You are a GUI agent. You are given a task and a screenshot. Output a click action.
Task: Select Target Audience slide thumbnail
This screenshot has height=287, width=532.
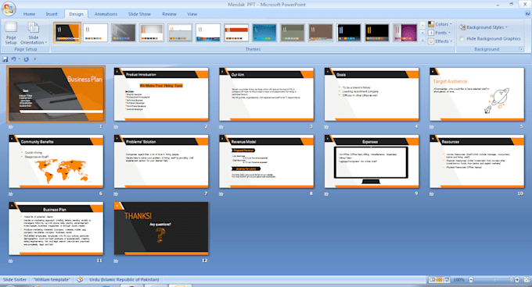(476, 94)
